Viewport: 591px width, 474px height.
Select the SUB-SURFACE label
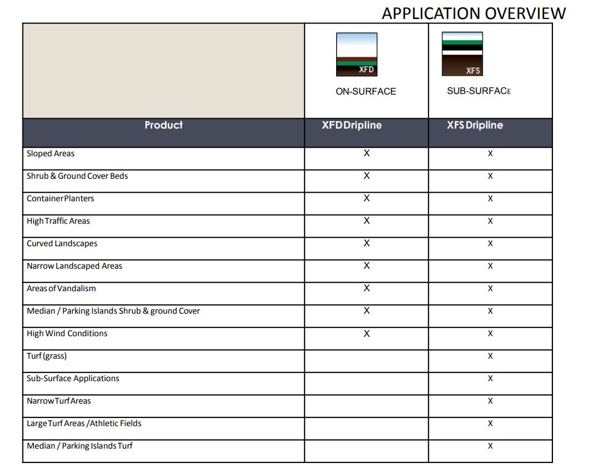(x=479, y=91)
